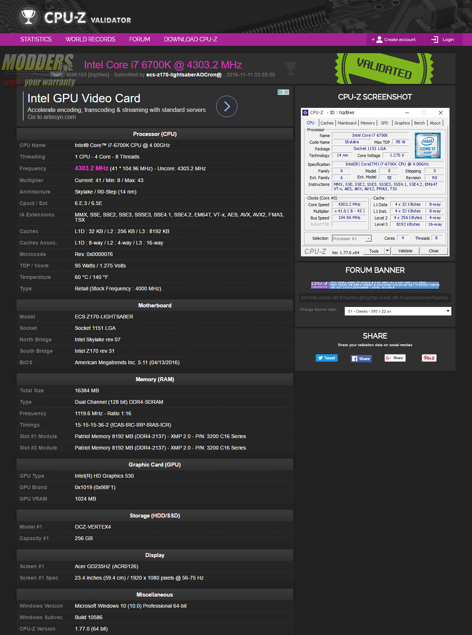Click the Core Speed 4303.2 MHz field
The height and width of the screenshot is (635, 472).
coord(349,204)
